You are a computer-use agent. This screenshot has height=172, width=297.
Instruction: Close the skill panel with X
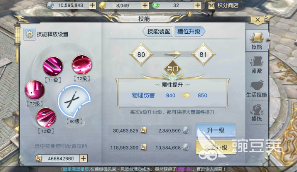tap(258, 20)
